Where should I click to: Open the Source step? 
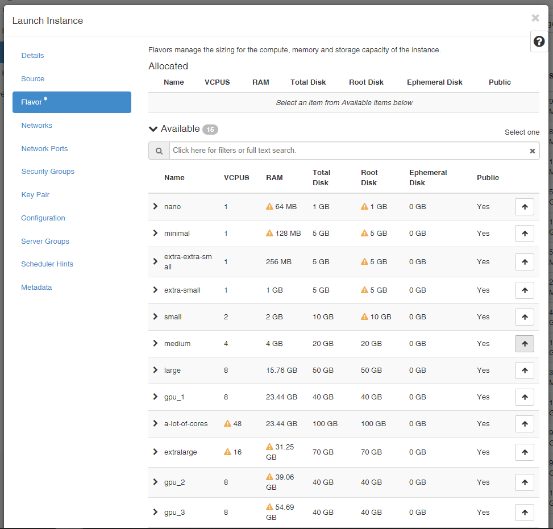point(32,79)
